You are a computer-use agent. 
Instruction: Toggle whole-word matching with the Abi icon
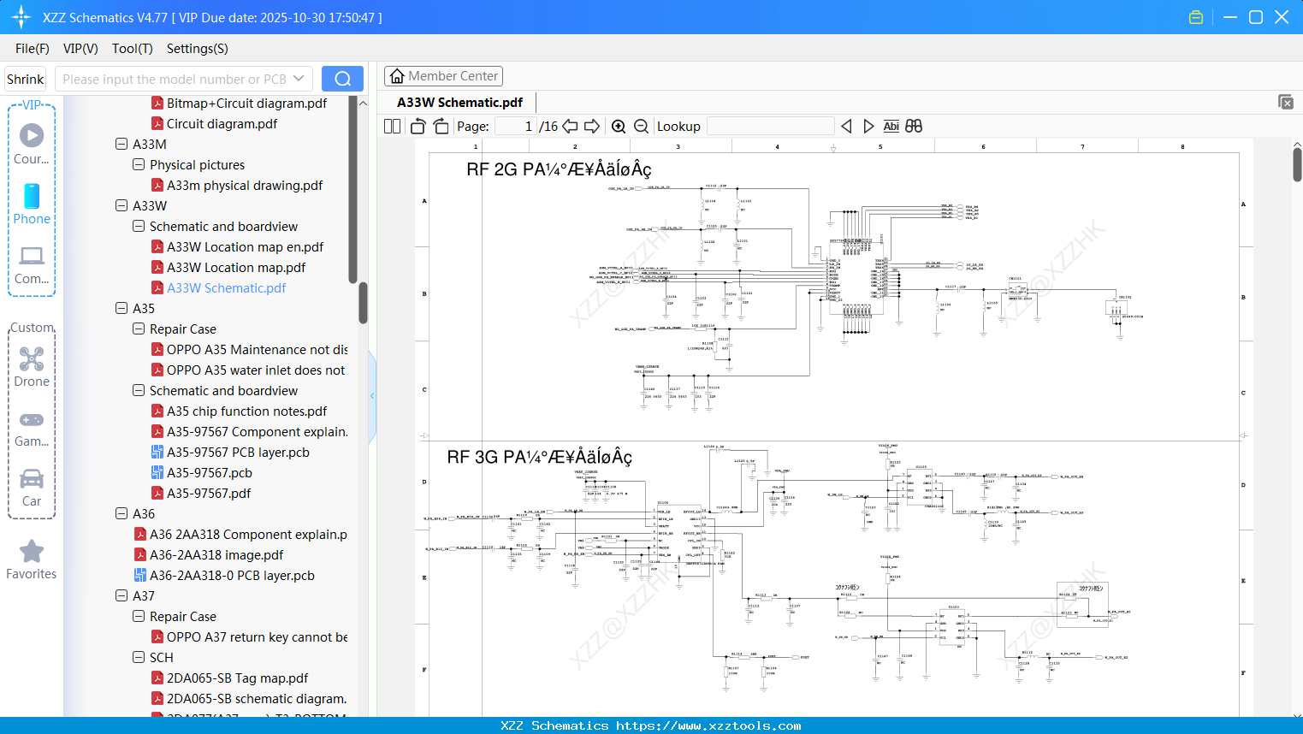click(x=891, y=126)
